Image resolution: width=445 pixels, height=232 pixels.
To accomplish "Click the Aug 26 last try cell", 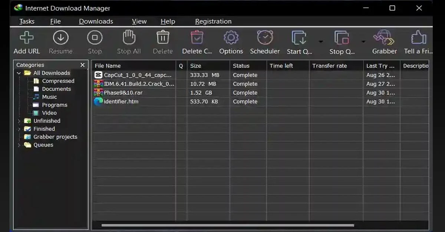I will coord(380,75).
